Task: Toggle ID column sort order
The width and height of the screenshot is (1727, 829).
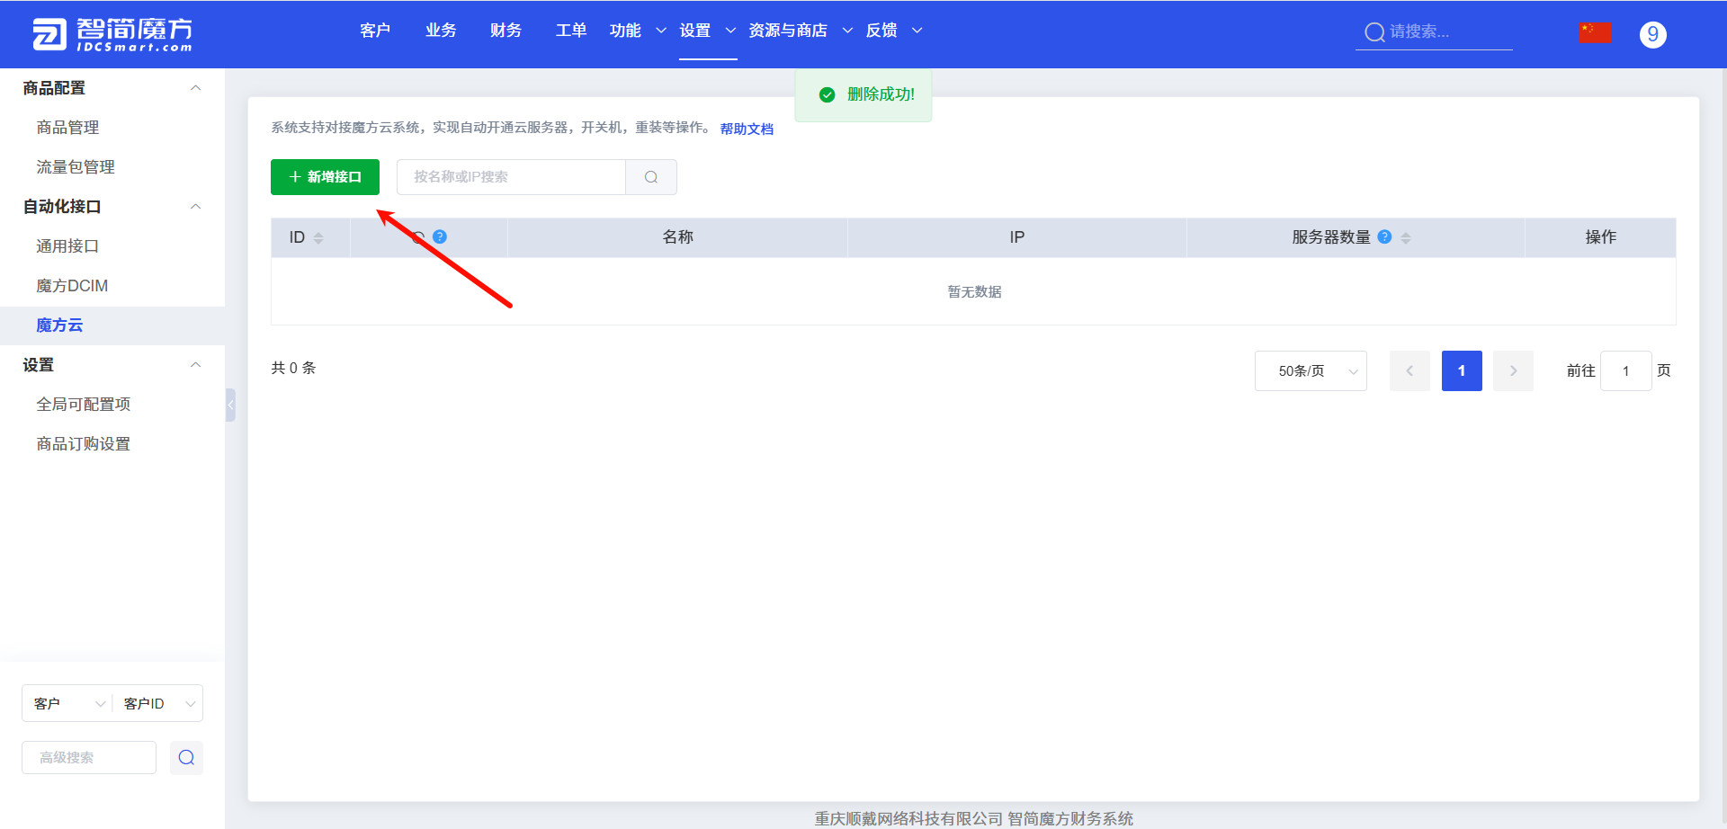Action: pyautogui.click(x=318, y=236)
